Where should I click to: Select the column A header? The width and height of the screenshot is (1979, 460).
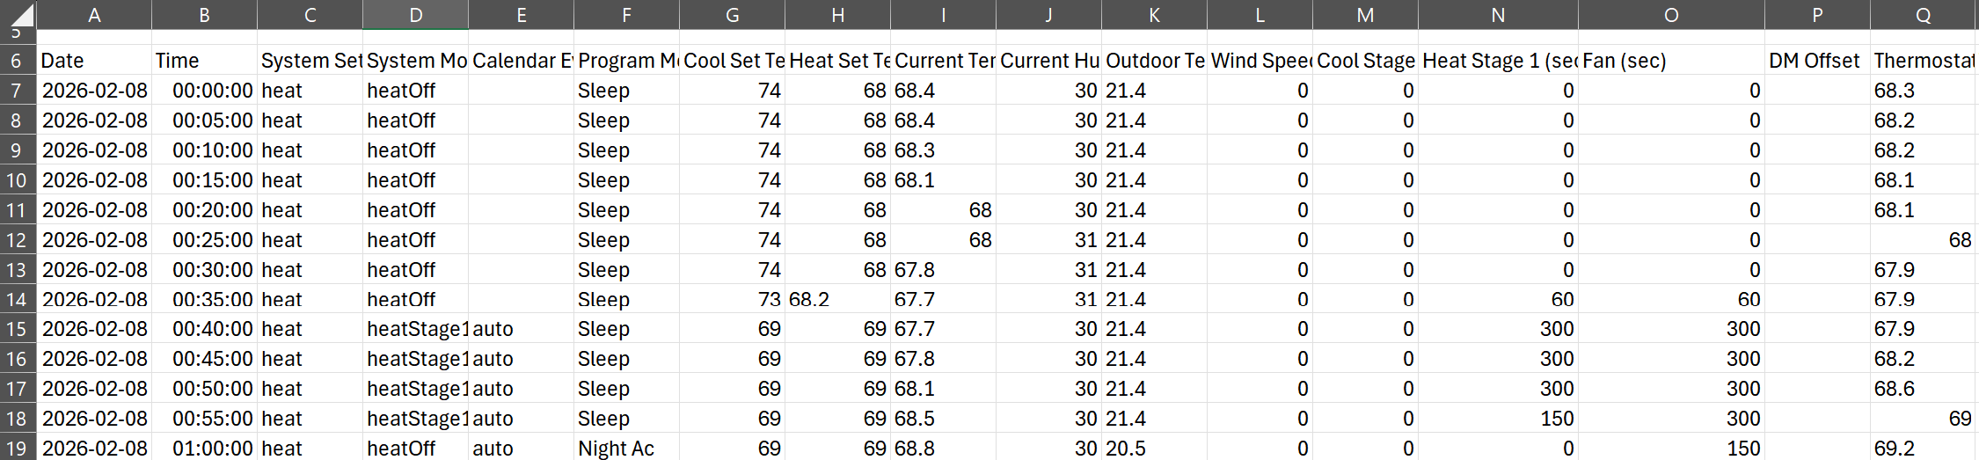pyautogui.click(x=94, y=15)
